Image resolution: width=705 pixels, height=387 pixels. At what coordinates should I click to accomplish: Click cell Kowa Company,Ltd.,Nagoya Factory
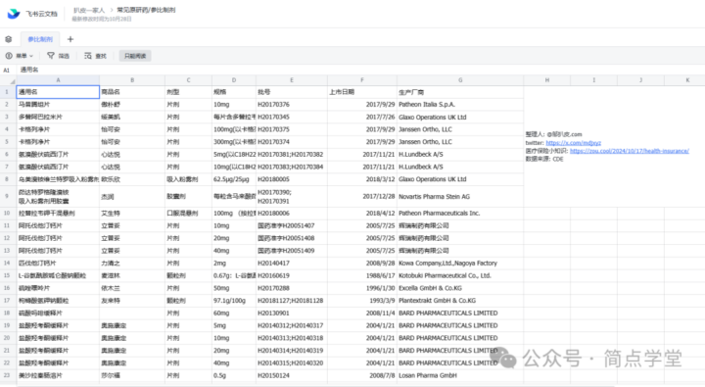460,263
